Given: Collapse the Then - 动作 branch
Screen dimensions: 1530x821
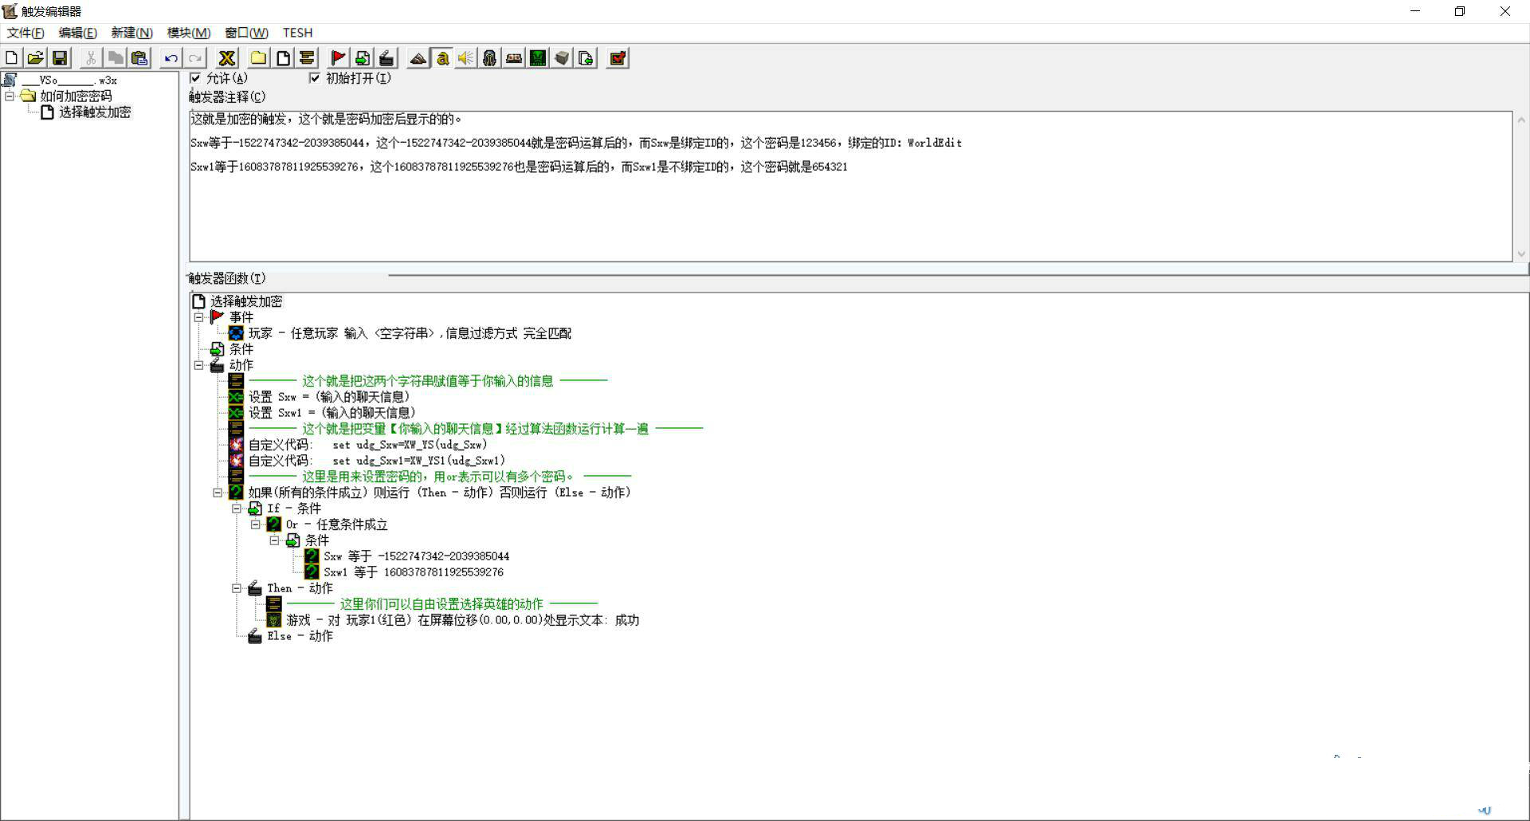Looking at the screenshot, I should (236, 588).
